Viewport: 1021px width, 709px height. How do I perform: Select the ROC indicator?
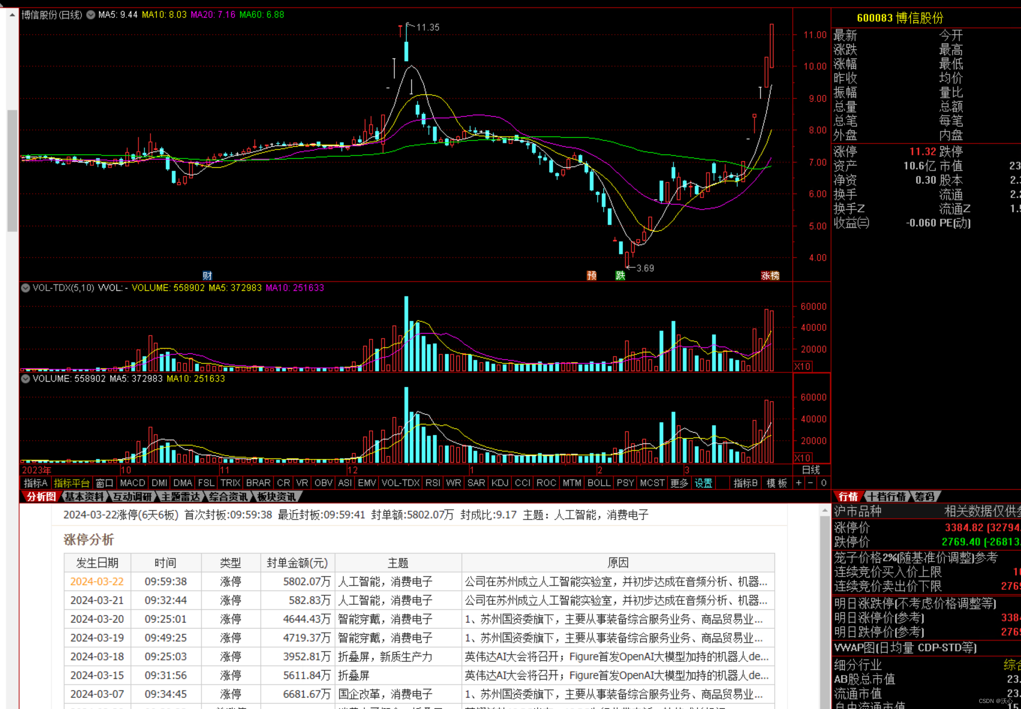click(x=546, y=483)
